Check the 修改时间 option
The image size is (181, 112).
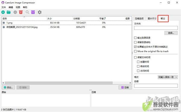138,66
